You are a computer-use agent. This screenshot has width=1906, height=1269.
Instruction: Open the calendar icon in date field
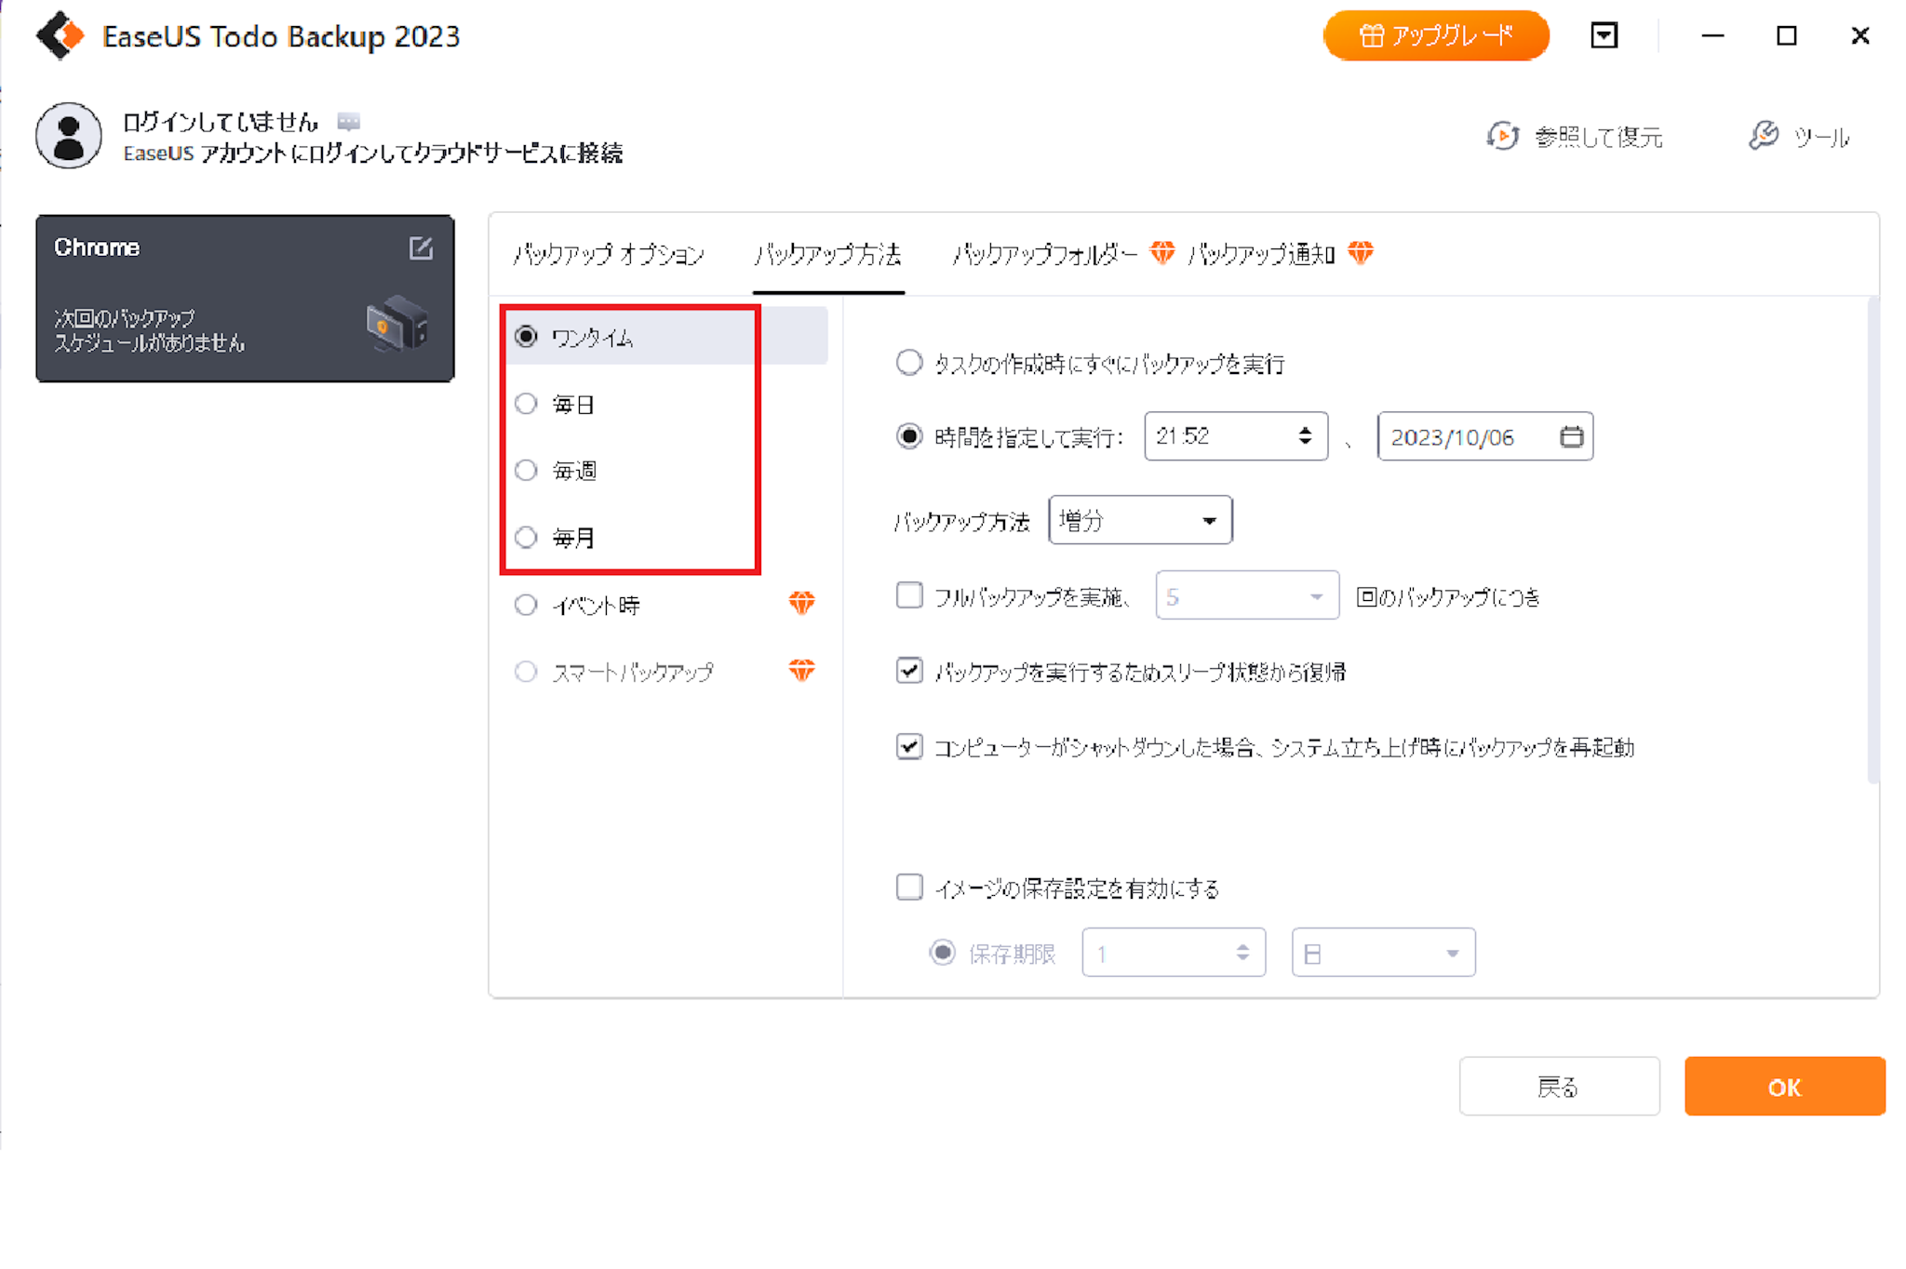[x=1571, y=436]
